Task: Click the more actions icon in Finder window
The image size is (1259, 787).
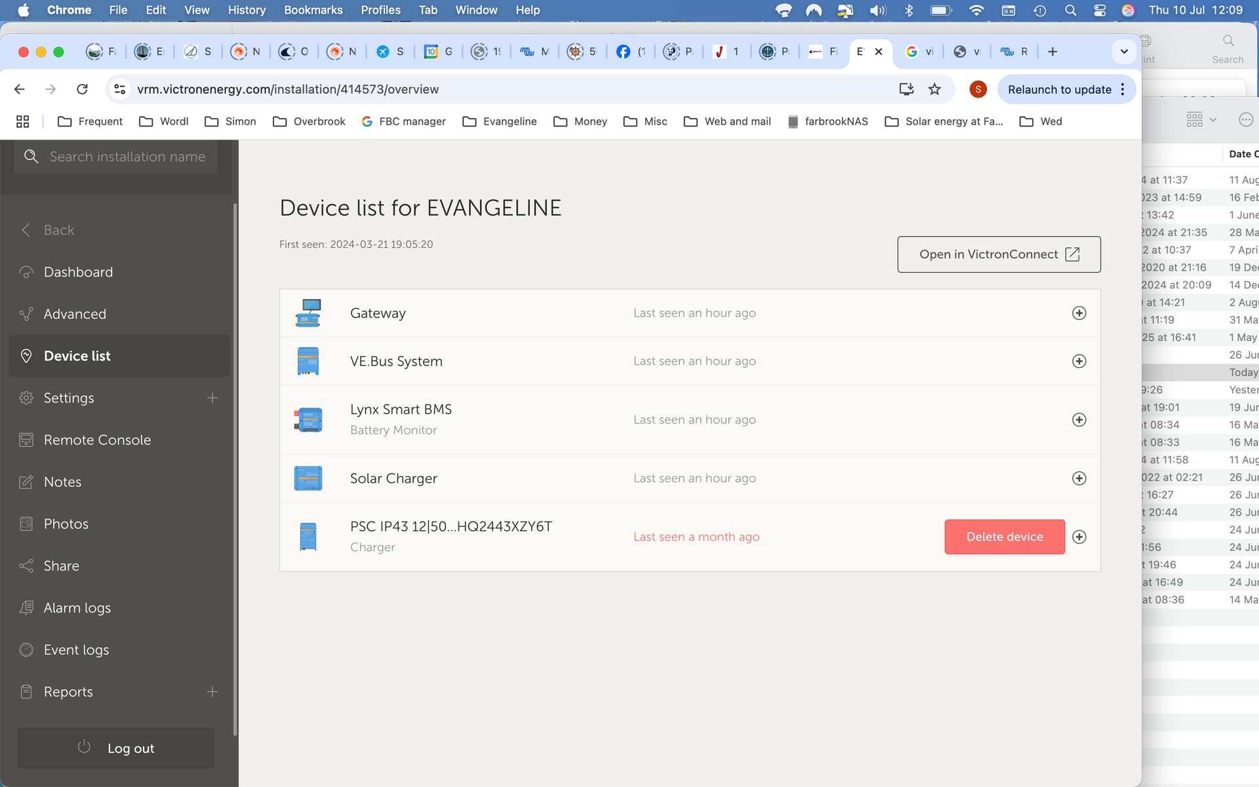Action: click(x=1246, y=119)
